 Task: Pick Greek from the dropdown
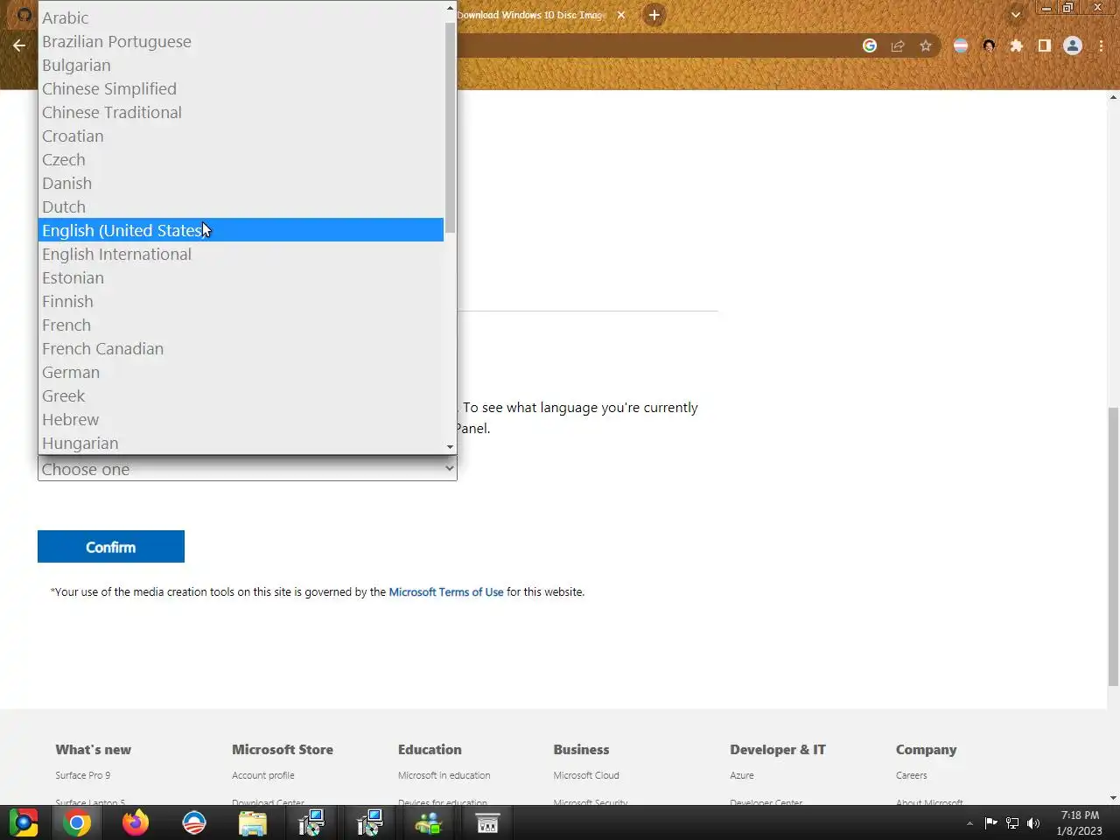tap(241, 395)
